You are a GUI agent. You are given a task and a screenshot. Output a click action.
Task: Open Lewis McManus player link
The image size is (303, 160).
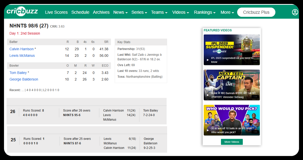pyautogui.click(x=22, y=56)
